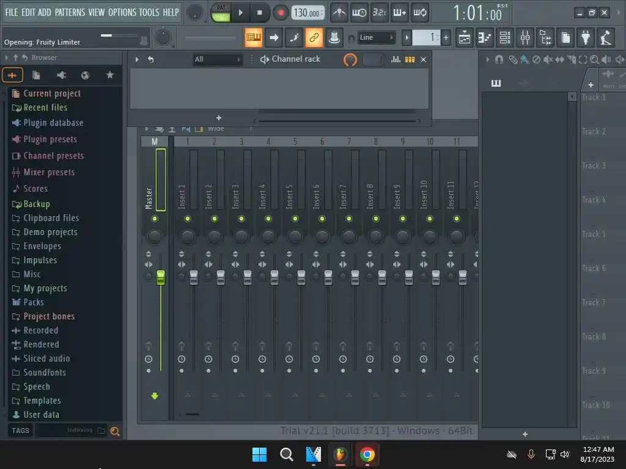Toggle the PAT/SONG mode switch
Image resolution: width=626 pixels, height=469 pixels.
(x=221, y=13)
